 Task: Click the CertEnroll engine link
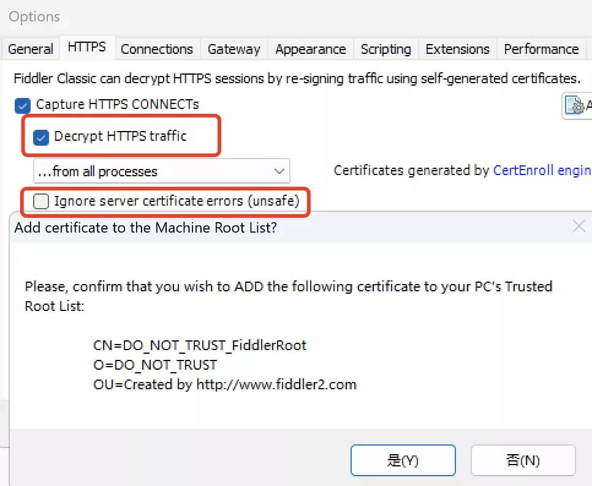click(x=542, y=170)
